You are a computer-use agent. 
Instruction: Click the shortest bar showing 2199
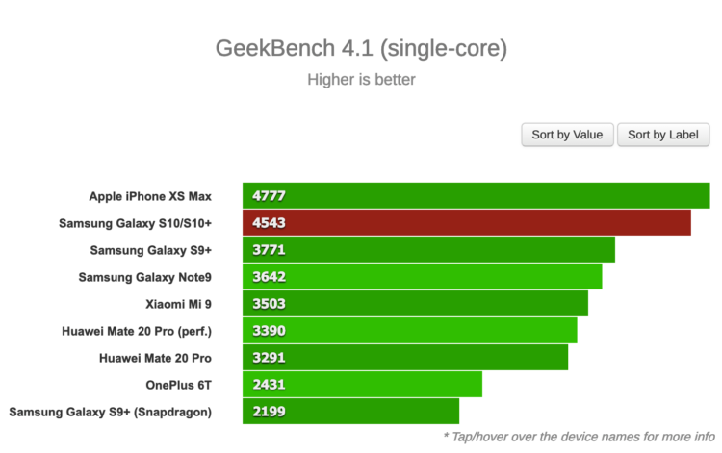[350, 411]
